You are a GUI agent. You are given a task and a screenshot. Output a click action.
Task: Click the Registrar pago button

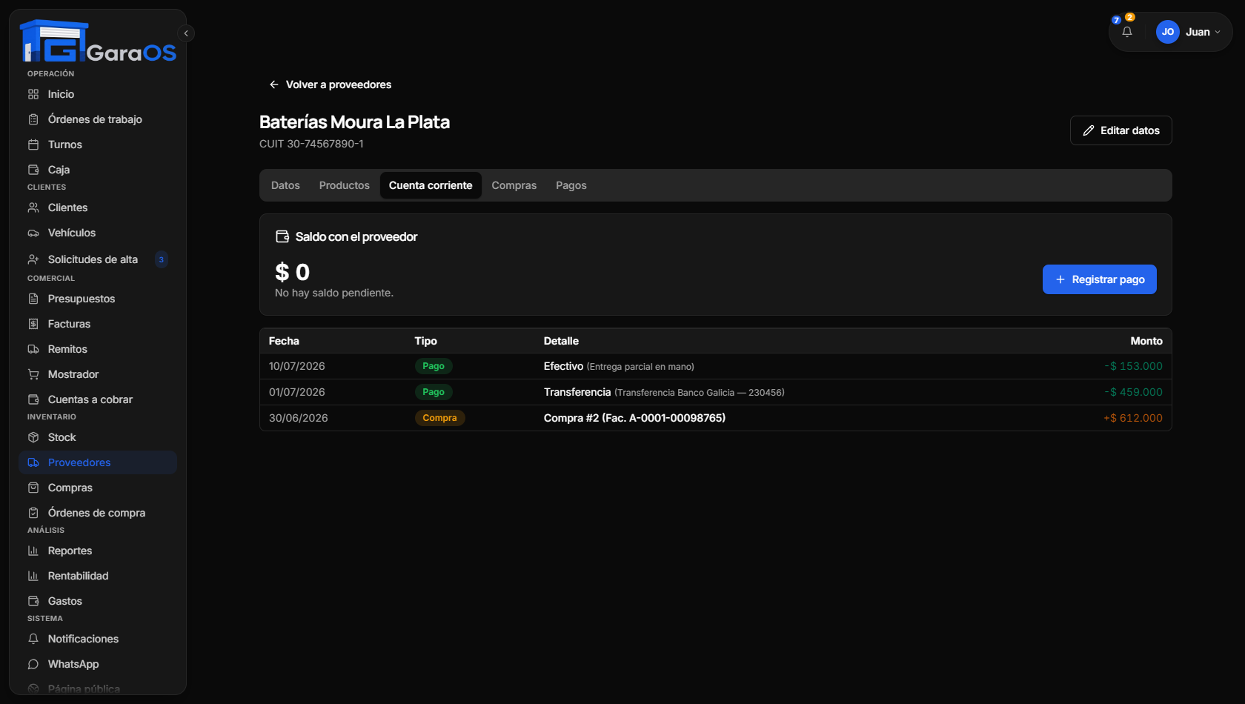point(1100,279)
